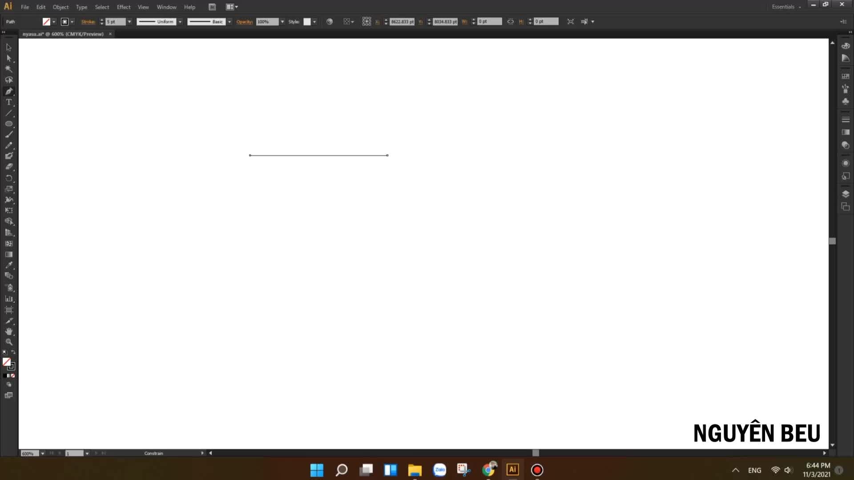The image size is (854, 480).
Task: Open the Layers panel icon
Action: point(846,194)
